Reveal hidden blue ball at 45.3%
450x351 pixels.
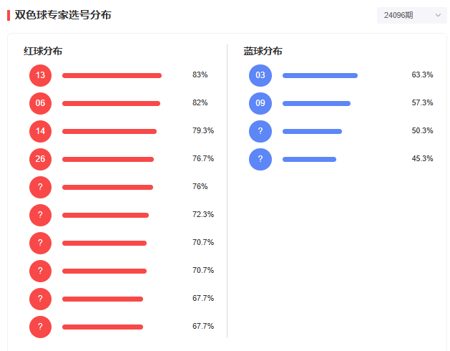(x=260, y=159)
